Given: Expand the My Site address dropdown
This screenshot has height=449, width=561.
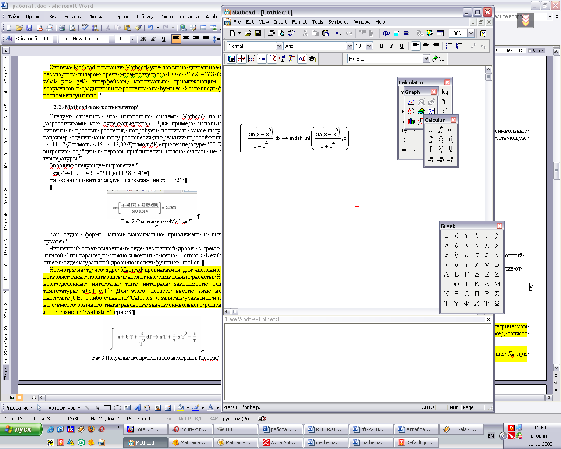Looking at the screenshot, I should [x=426, y=59].
